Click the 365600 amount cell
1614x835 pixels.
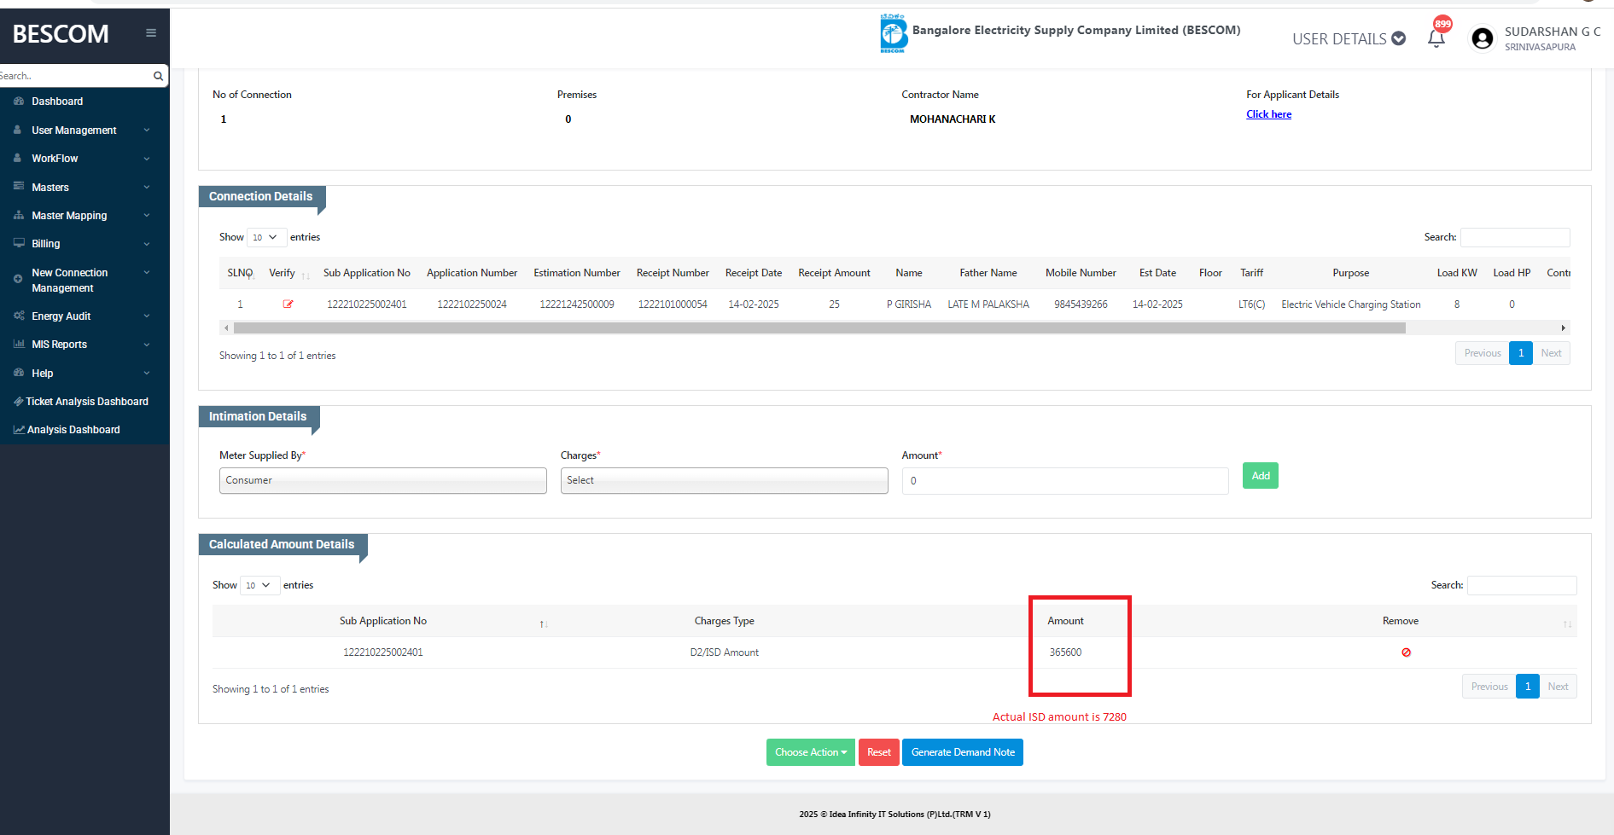(x=1065, y=652)
